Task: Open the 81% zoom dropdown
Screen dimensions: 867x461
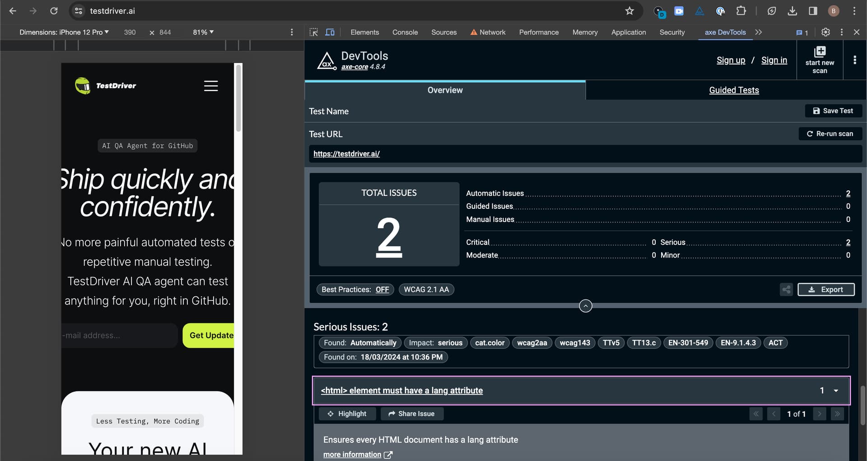Action: 203,32
